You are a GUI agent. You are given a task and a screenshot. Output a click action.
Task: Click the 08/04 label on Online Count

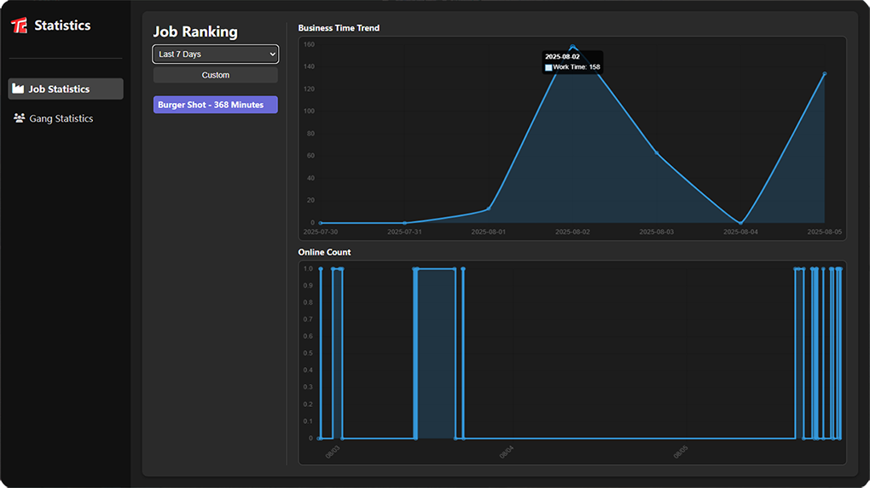point(507,452)
